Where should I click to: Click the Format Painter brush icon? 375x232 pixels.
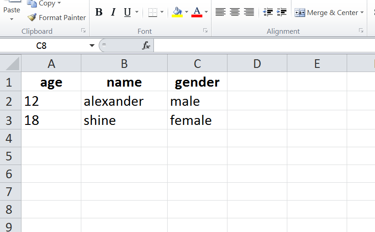[x=32, y=18]
